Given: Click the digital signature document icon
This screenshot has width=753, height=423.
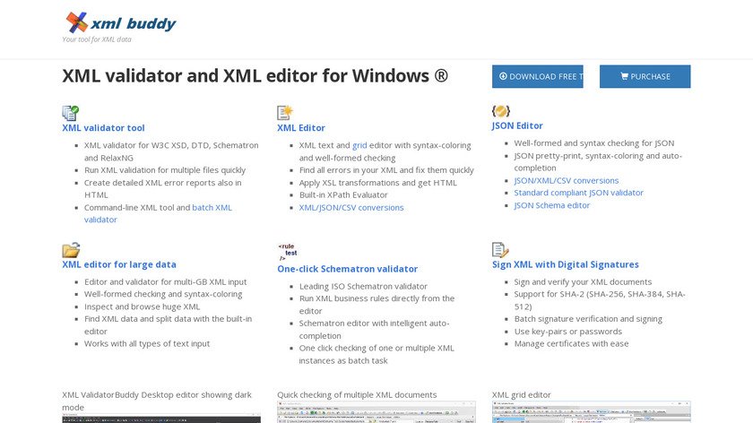Looking at the screenshot, I should tap(500, 250).
